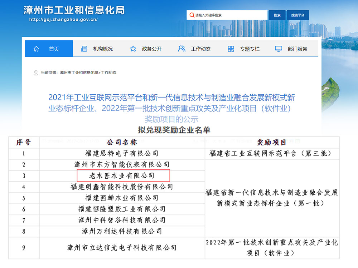Click the 漳州市工业和信息化局 site title logo
This screenshot has width=358, height=268.
coord(74,10)
